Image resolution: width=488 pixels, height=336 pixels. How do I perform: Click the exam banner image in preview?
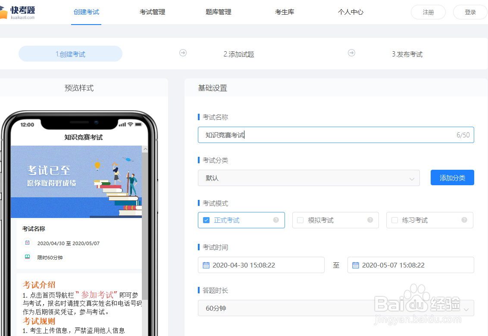click(76, 182)
